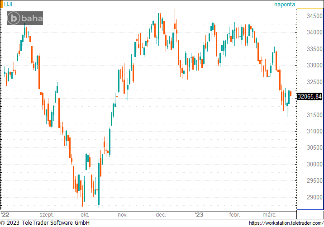Click the '22 year marker on the time axis
This screenshot has height=227, width=324.
click(5, 215)
